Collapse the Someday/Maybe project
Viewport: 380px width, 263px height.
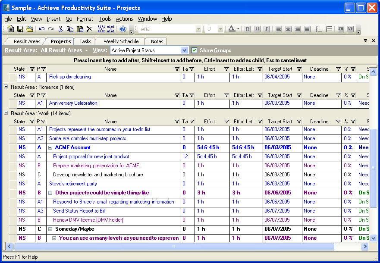pyautogui.click(x=50, y=229)
